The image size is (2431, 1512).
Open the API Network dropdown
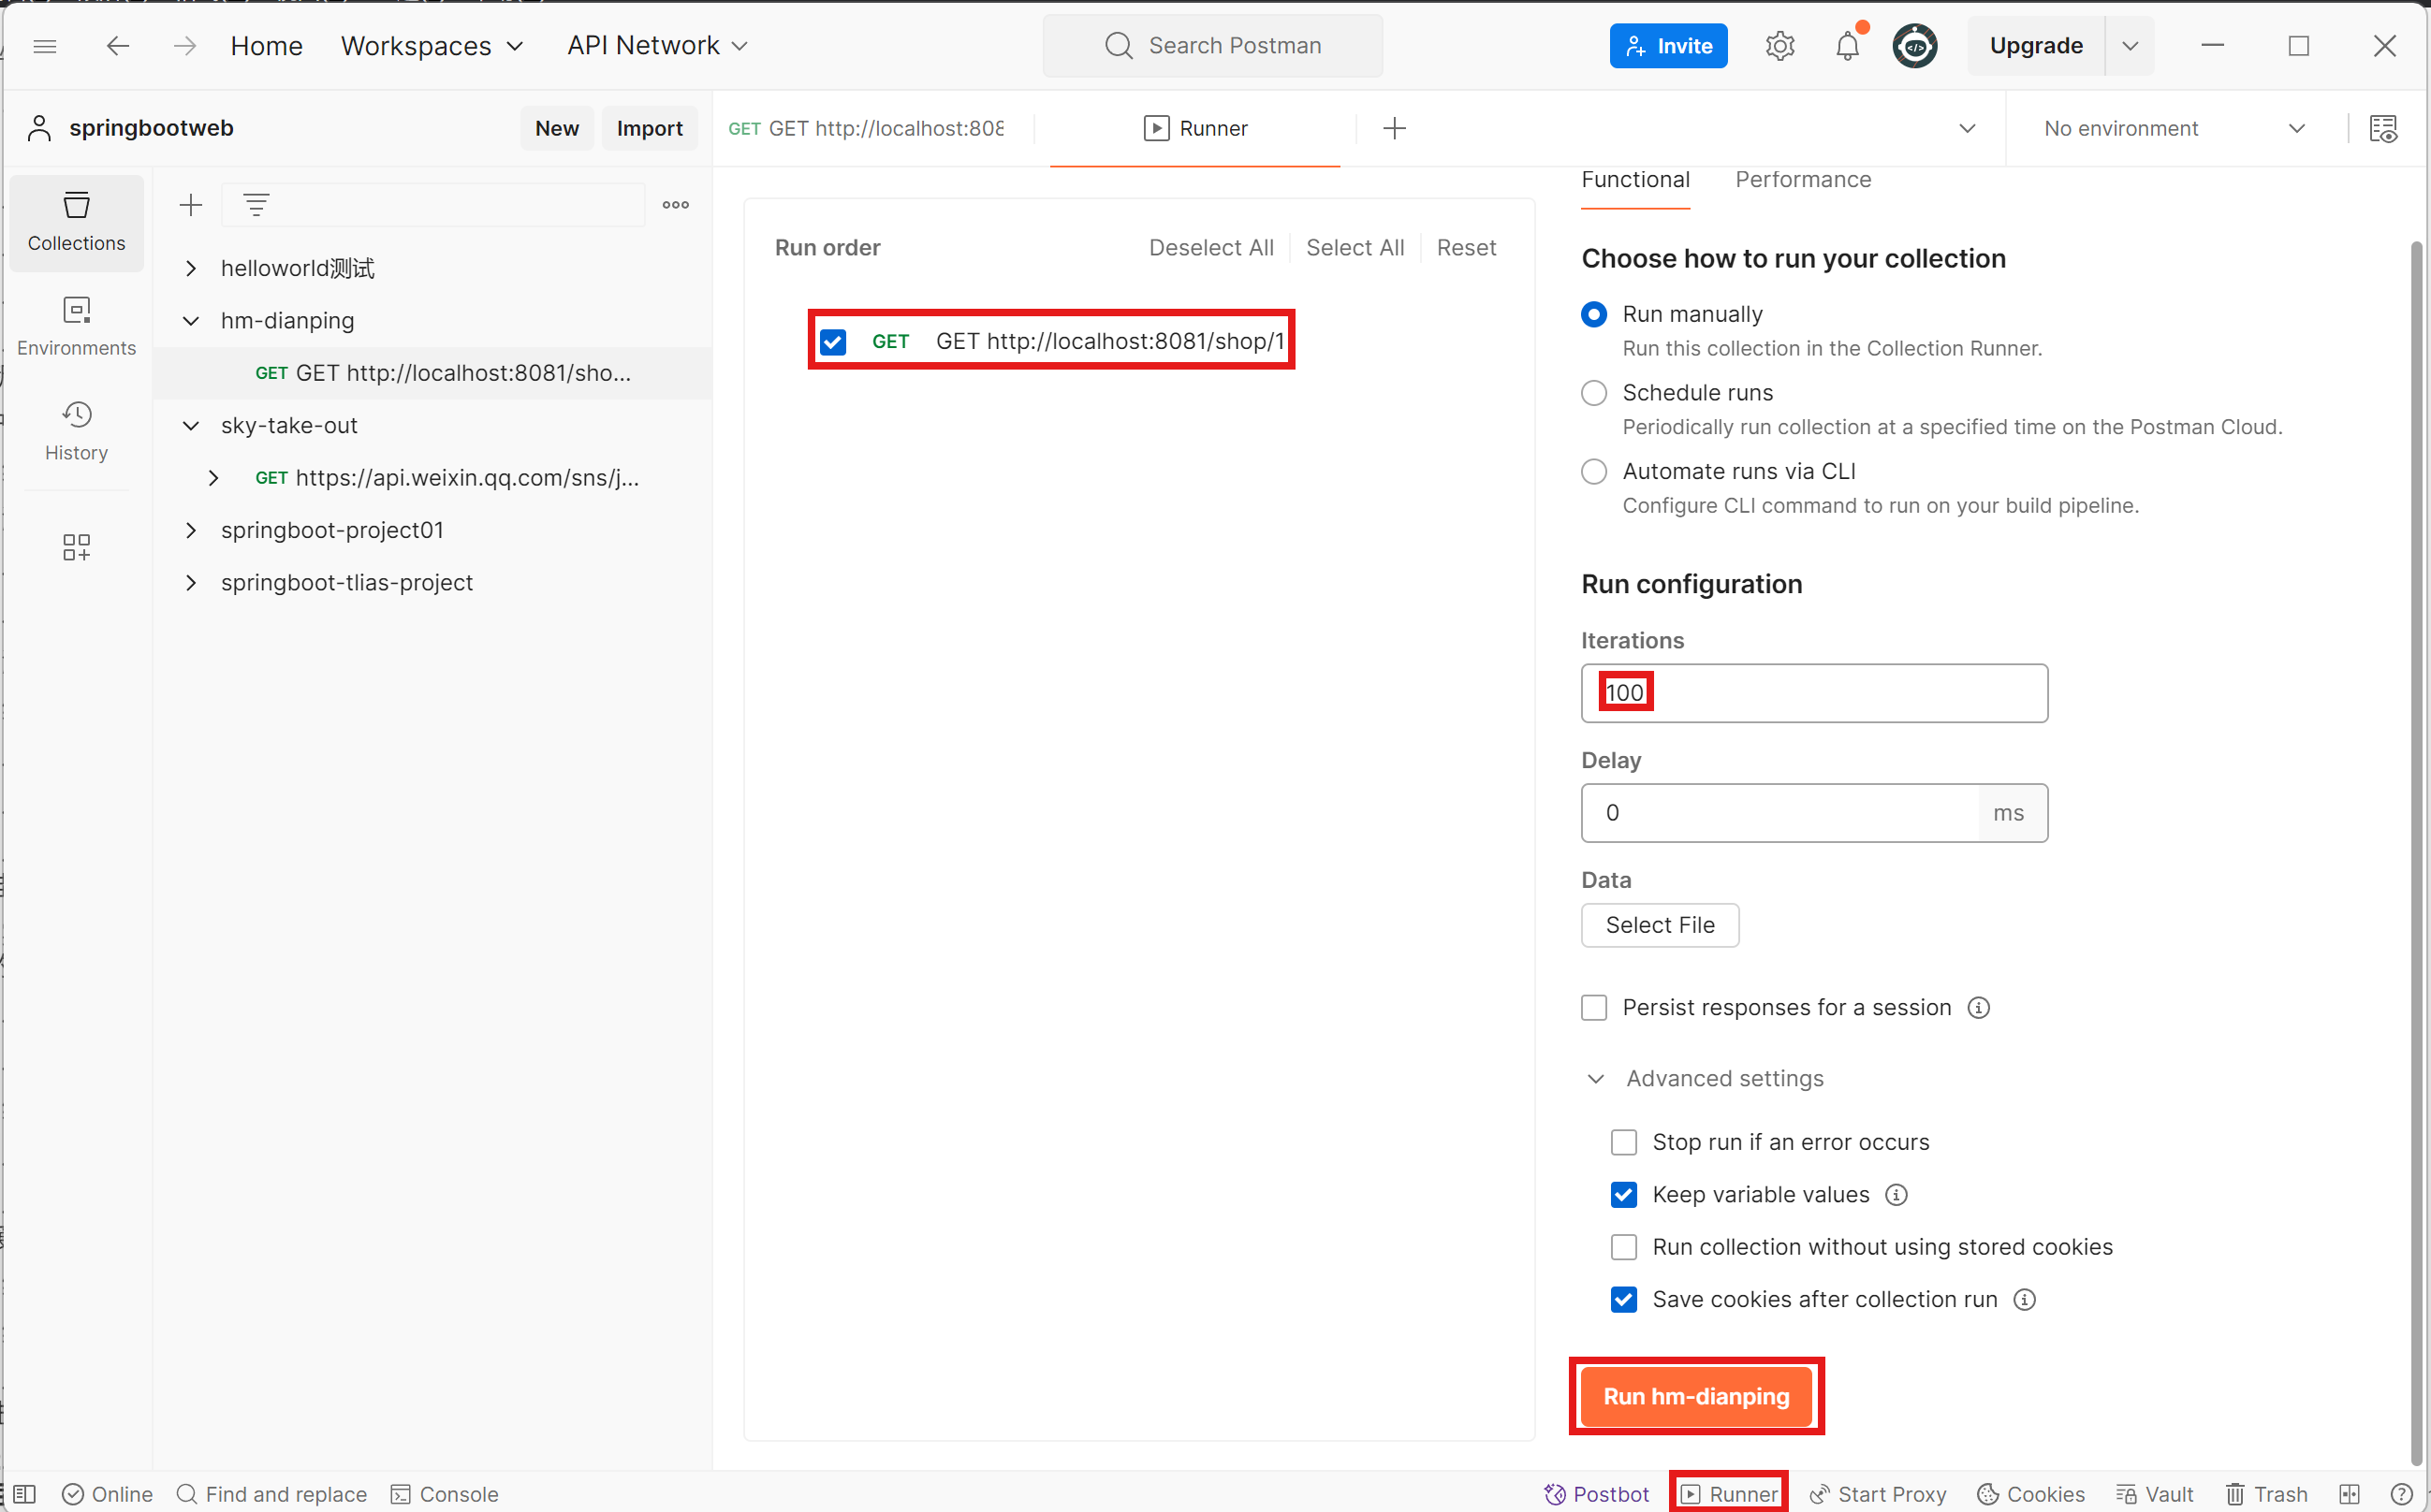tap(657, 46)
